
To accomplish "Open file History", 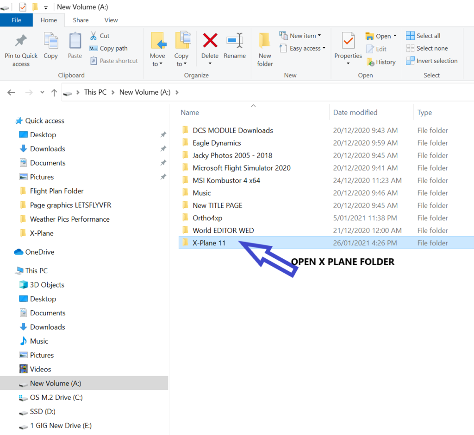I will pyautogui.click(x=381, y=62).
